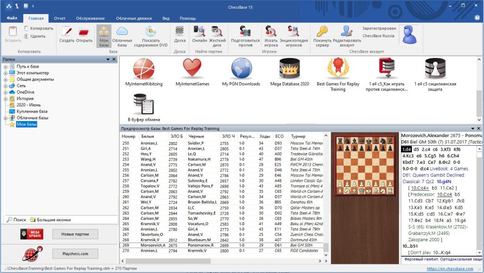Switch to the Облачные движки tab
Screen dimensions: 484x273
[134, 18]
